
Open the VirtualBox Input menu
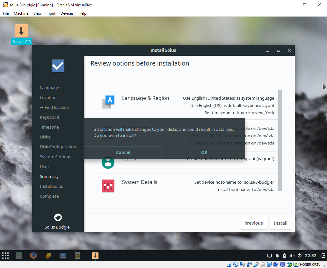tap(51, 13)
